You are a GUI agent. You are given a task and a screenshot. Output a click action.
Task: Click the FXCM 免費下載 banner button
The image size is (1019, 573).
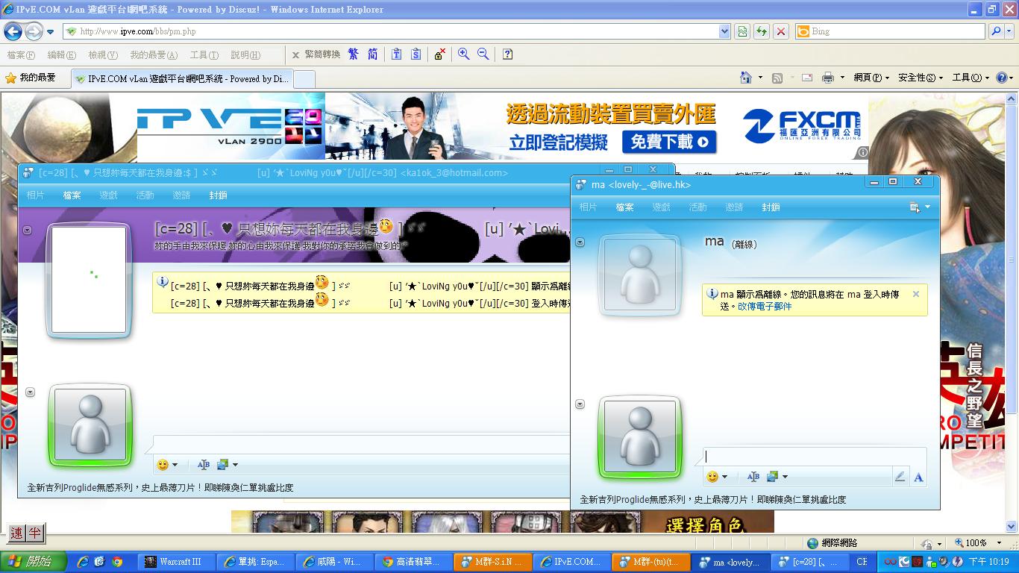(x=668, y=142)
